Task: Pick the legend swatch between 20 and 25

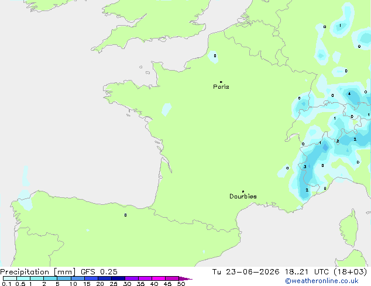Action: (105, 278)
